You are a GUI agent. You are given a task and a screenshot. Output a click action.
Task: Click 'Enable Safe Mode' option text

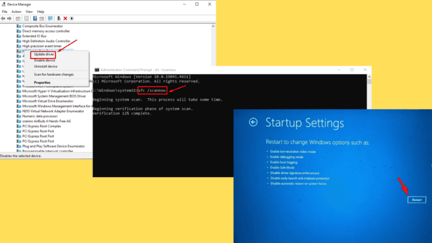(x=282, y=168)
